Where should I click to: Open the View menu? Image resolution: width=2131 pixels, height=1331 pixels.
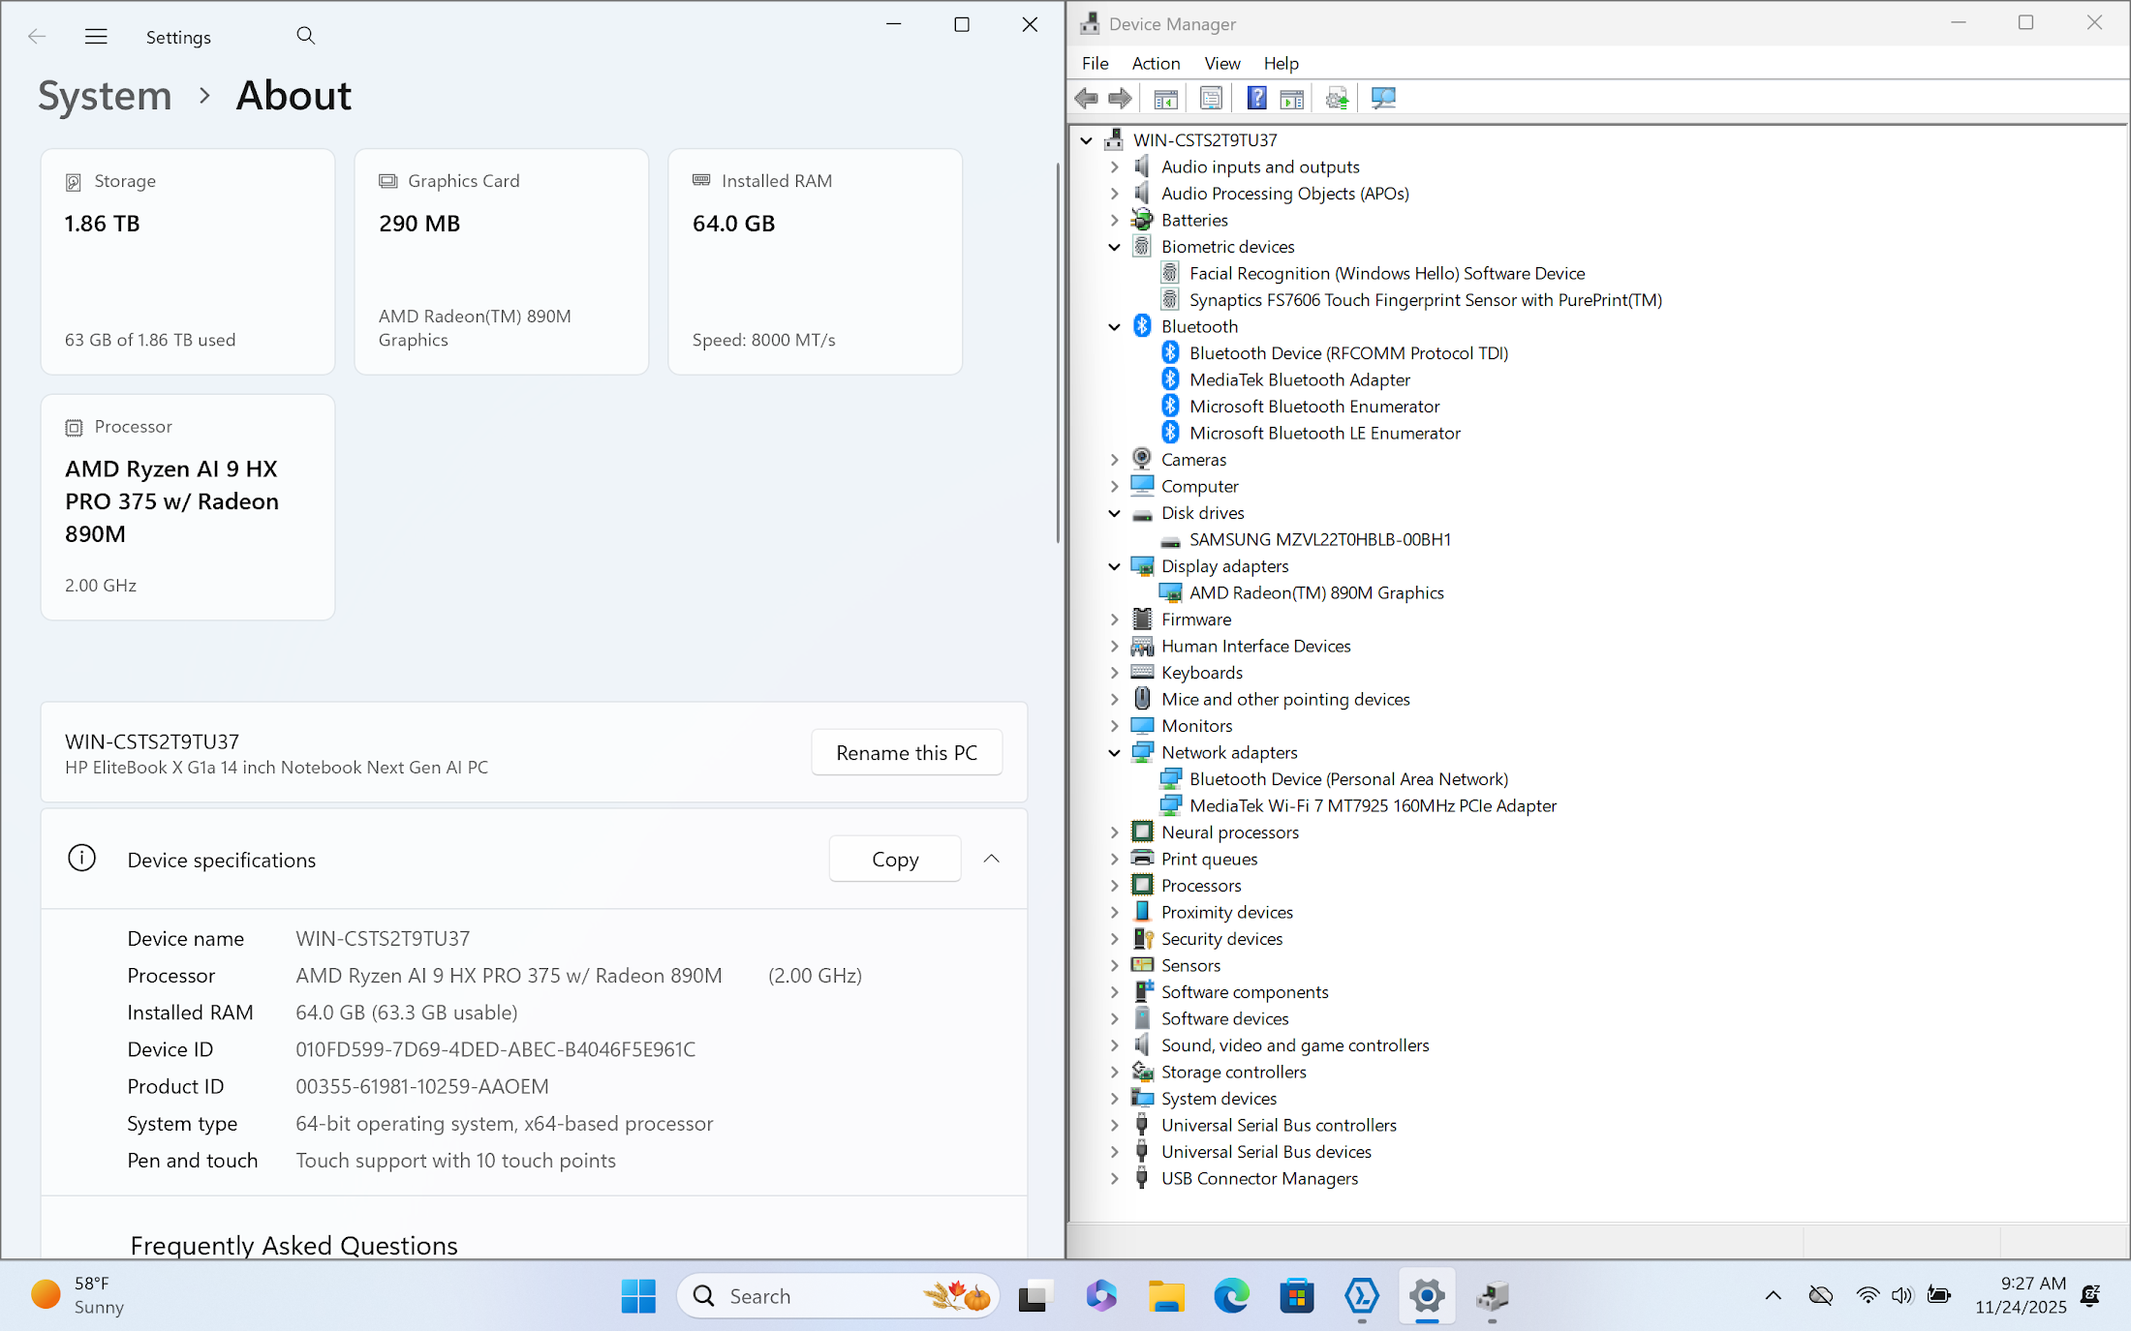[x=1221, y=63]
